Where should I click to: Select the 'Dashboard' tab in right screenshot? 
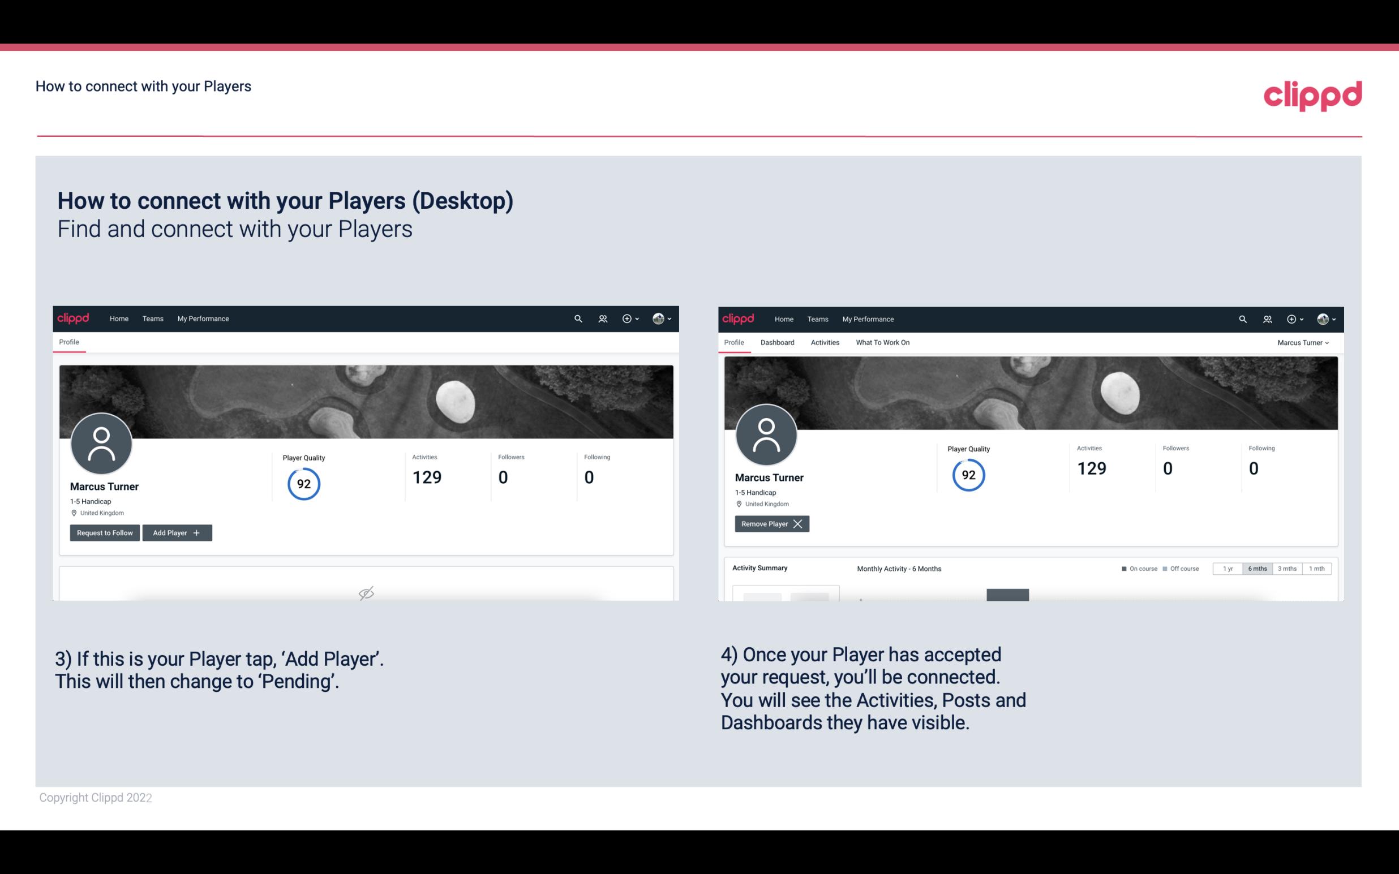coord(779,342)
